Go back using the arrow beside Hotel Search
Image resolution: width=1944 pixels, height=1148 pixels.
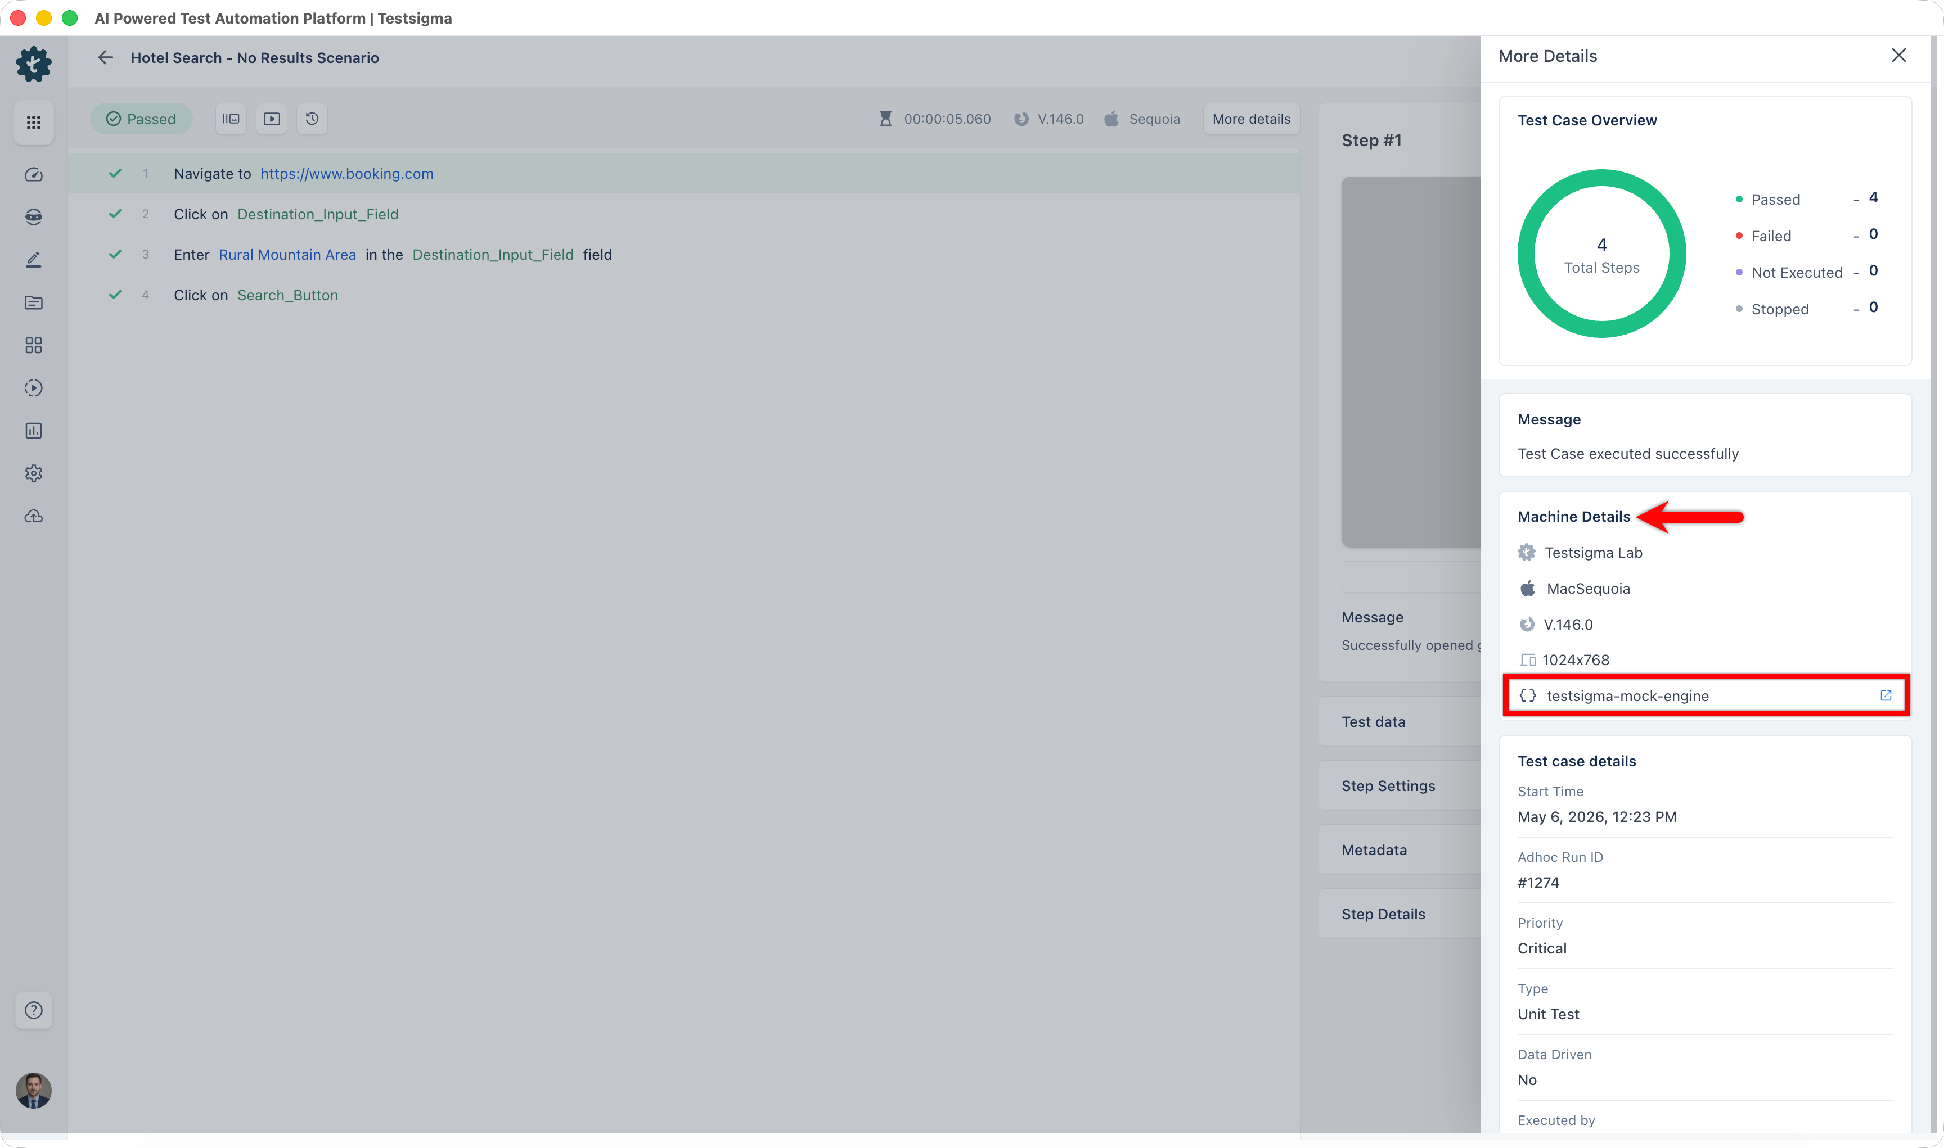pos(105,58)
